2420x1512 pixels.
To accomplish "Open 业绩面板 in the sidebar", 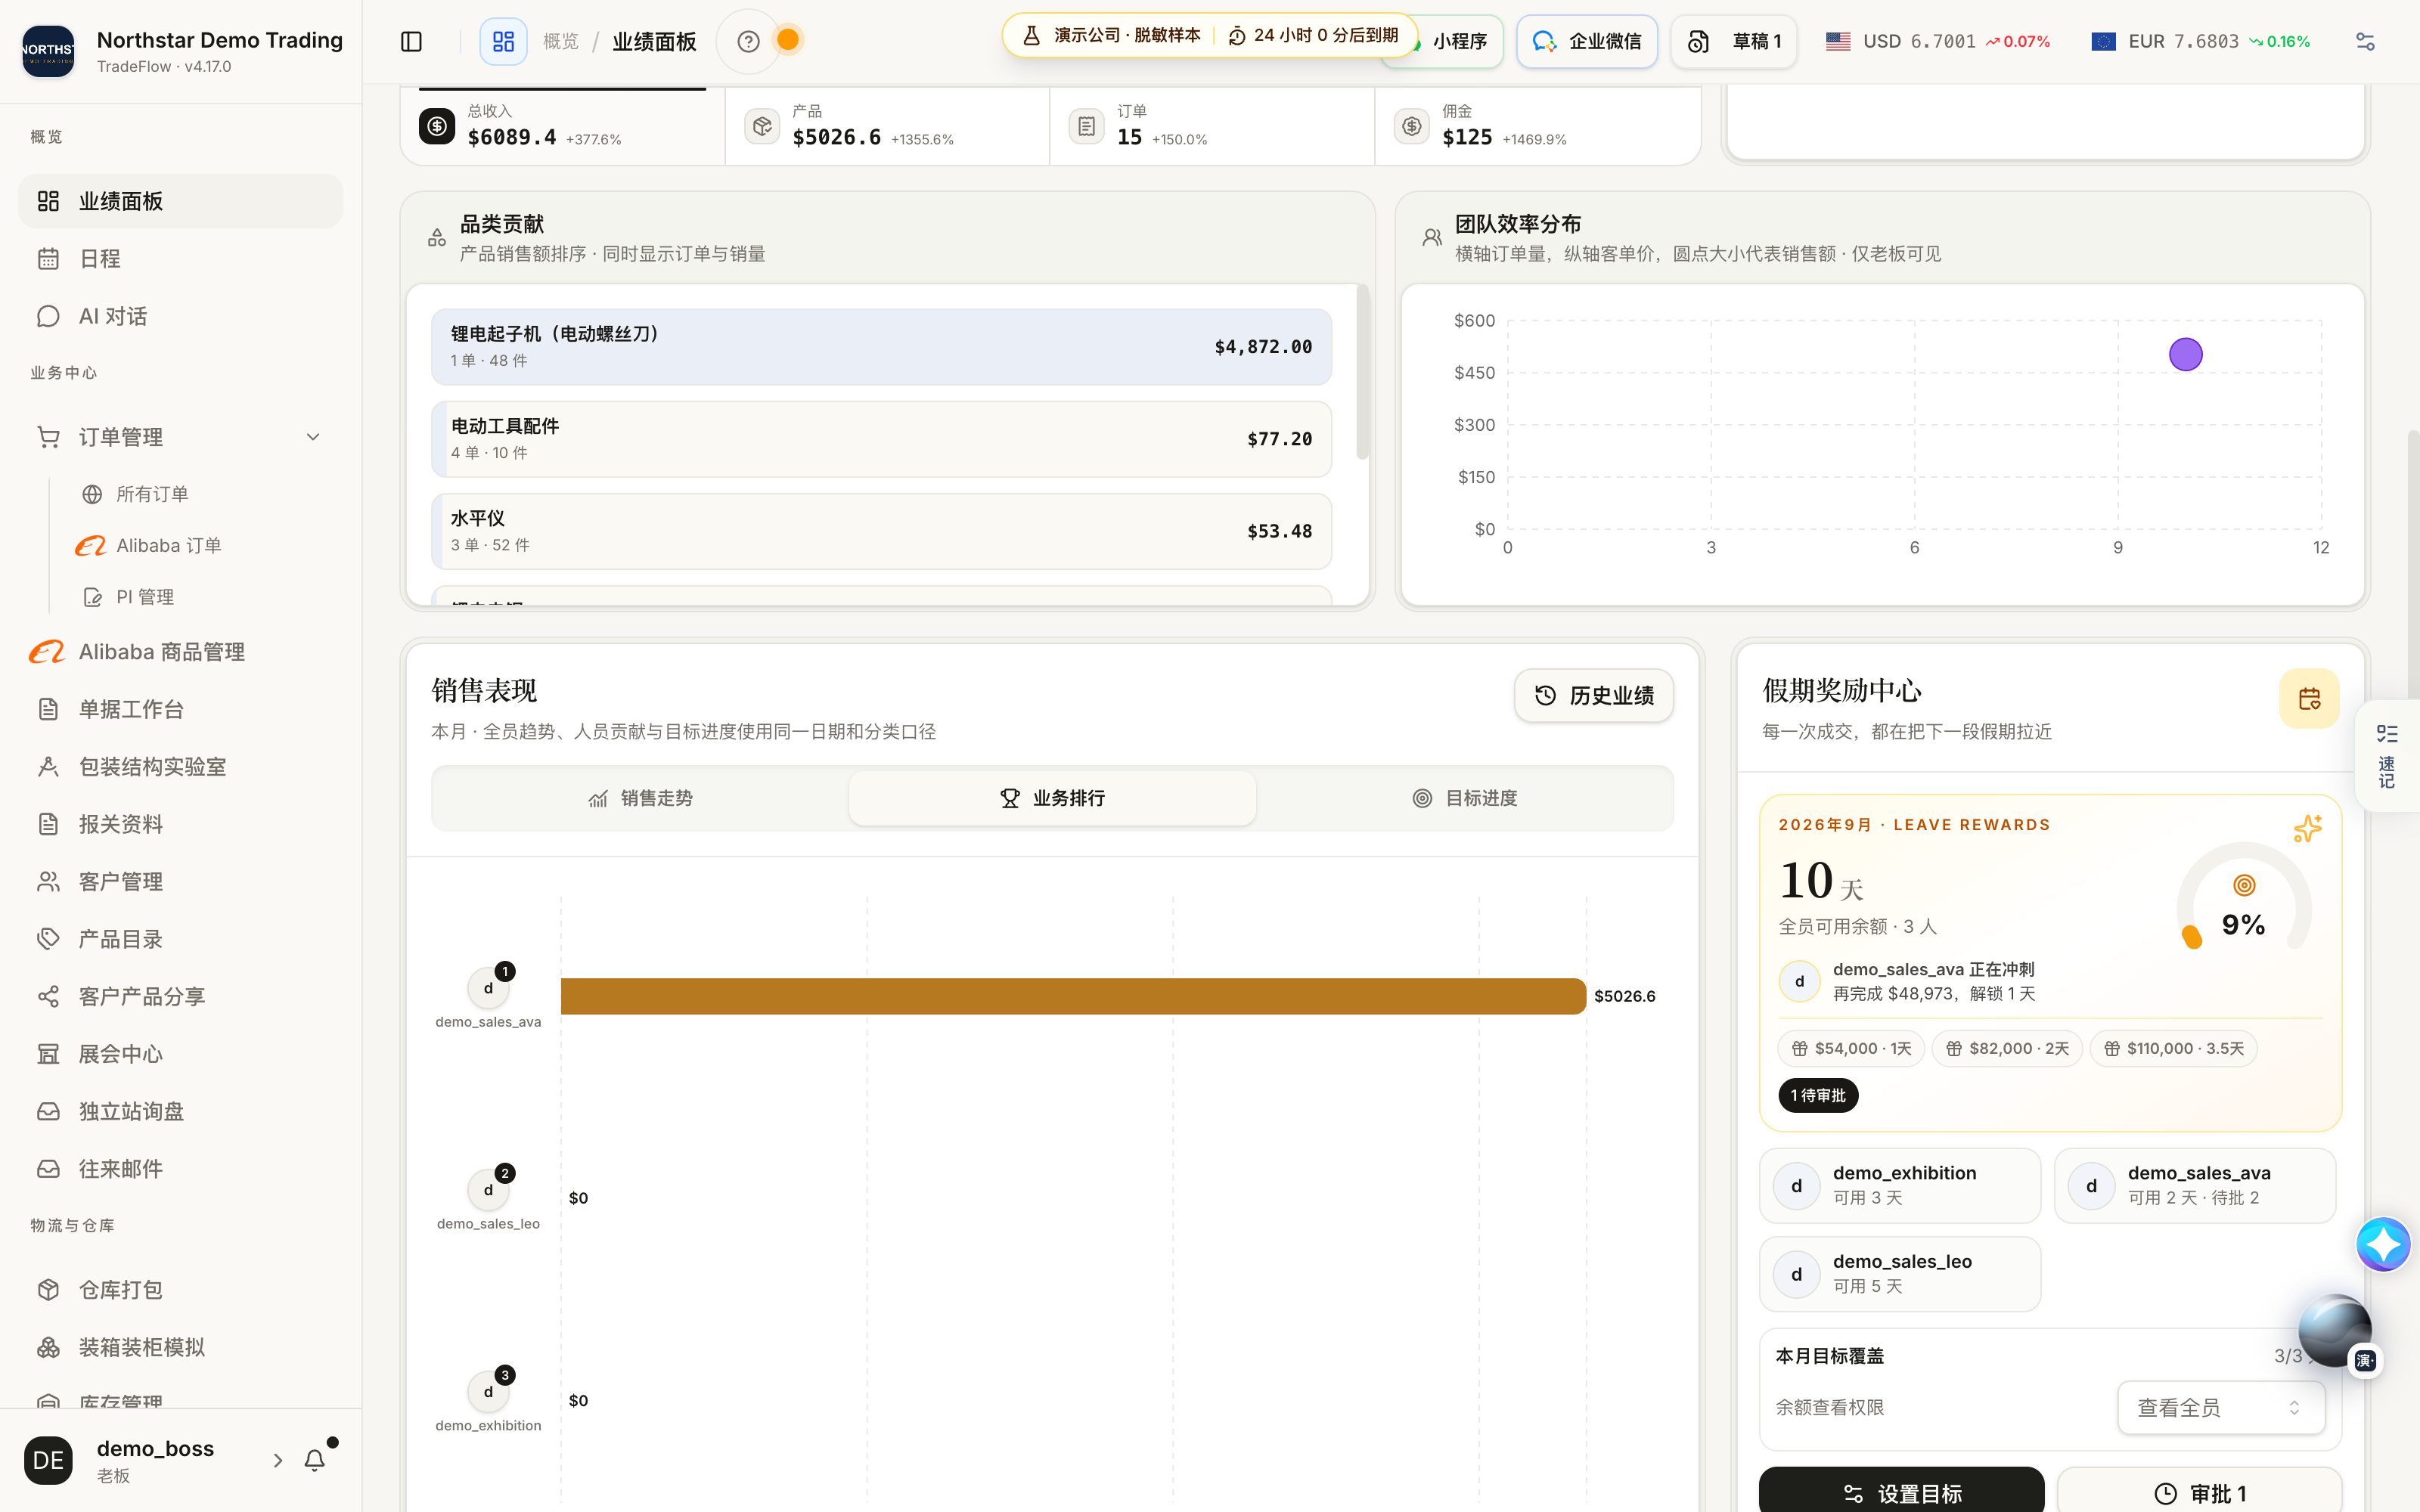I will [x=180, y=201].
